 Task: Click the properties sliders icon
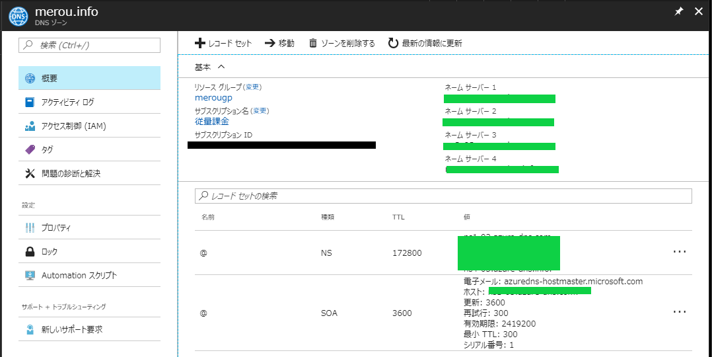pos(30,227)
